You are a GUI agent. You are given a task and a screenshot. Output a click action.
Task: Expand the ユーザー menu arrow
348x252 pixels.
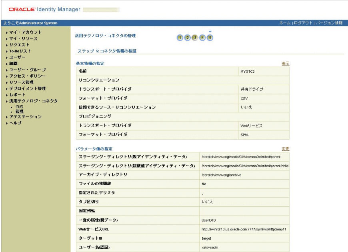click(x=7, y=58)
